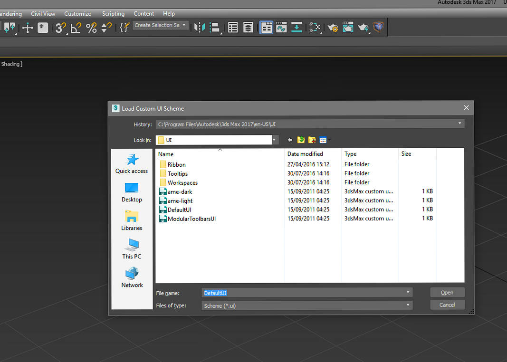The height and width of the screenshot is (362, 507).
Task: Sort by the Size column
Action: pos(418,154)
